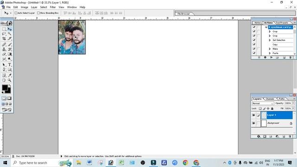Switch to Quick Mask mode
This screenshot has height=167, width=297.
tap(9, 98)
